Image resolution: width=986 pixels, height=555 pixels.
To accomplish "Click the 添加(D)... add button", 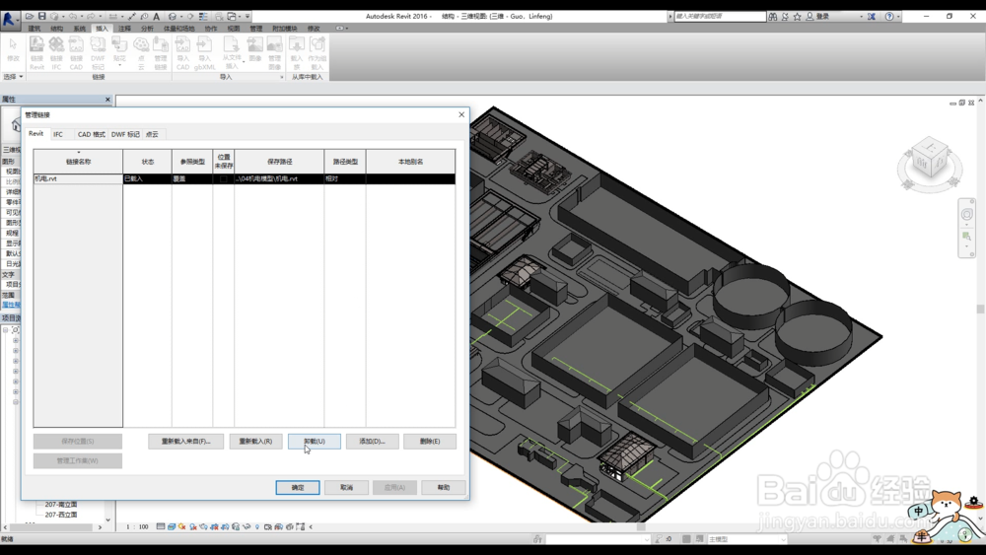I will (373, 442).
